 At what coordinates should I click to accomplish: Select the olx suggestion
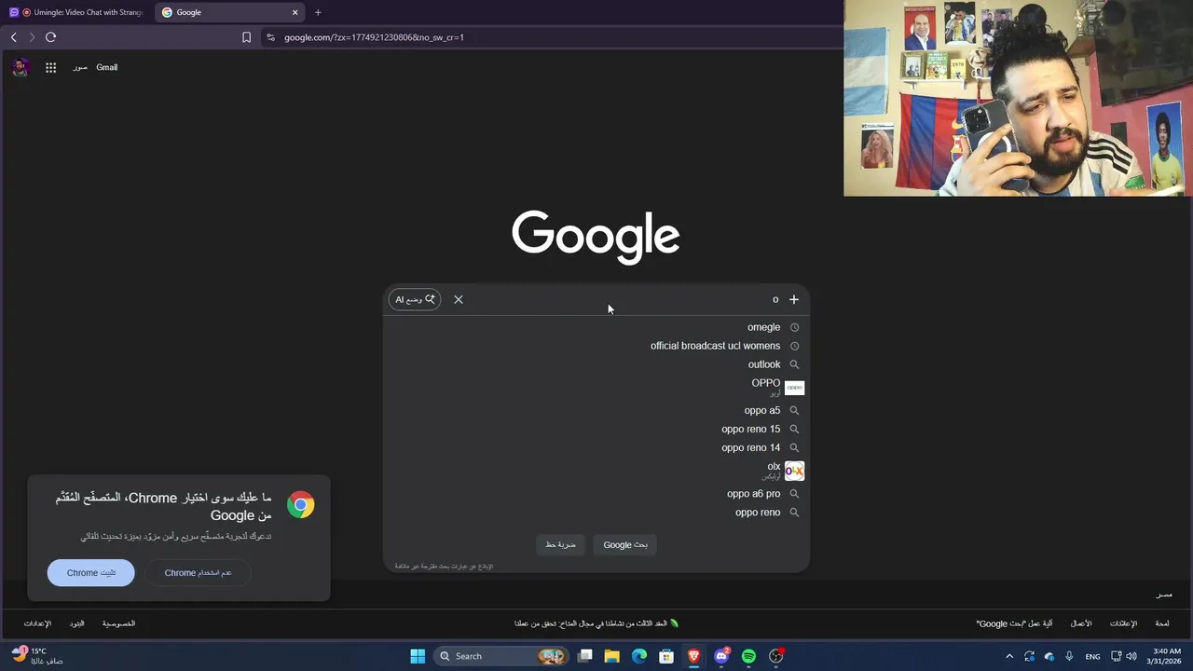point(596,471)
